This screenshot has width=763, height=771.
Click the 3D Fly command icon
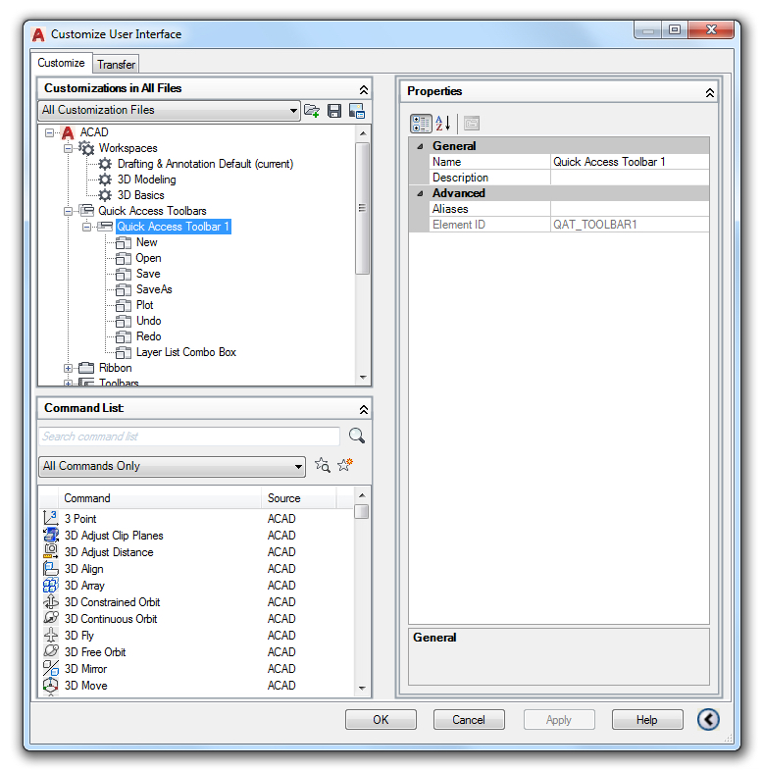pyautogui.click(x=51, y=636)
